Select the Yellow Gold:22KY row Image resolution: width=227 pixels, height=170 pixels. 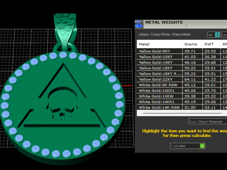point(182,79)
